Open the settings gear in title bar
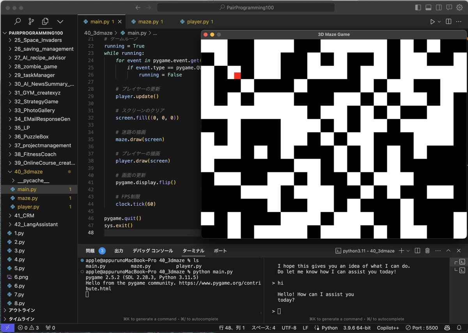468x333 pixels. coord(459,7)
